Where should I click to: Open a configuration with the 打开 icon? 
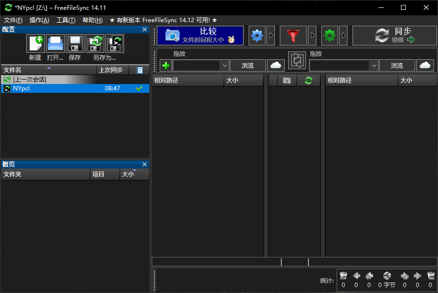pos(55,43)
